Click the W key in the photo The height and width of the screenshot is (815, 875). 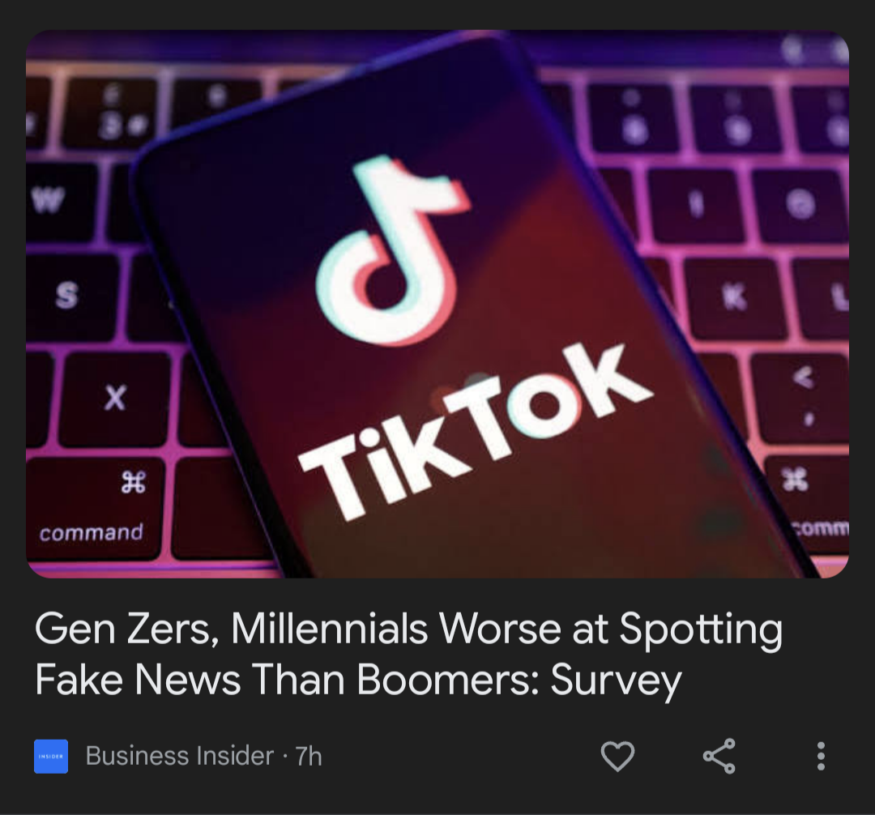click(x=48, y=200)
